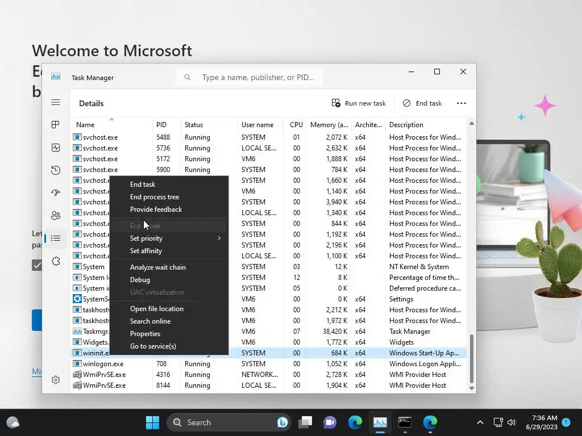Image resolution: width=582 pixels, height=436 pixels.
Task: Open the App history icon in sidebar
Action: click(x=56, y=170)
